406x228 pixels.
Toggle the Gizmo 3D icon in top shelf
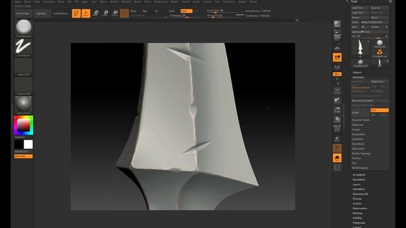tap(124, 13)
